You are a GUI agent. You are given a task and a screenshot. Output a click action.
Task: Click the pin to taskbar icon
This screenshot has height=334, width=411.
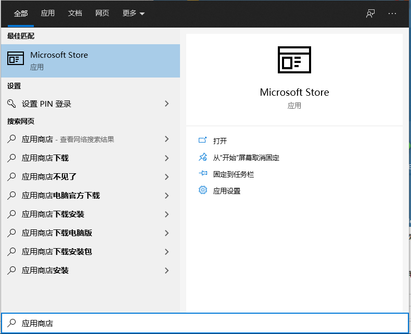tap(203, 174)
